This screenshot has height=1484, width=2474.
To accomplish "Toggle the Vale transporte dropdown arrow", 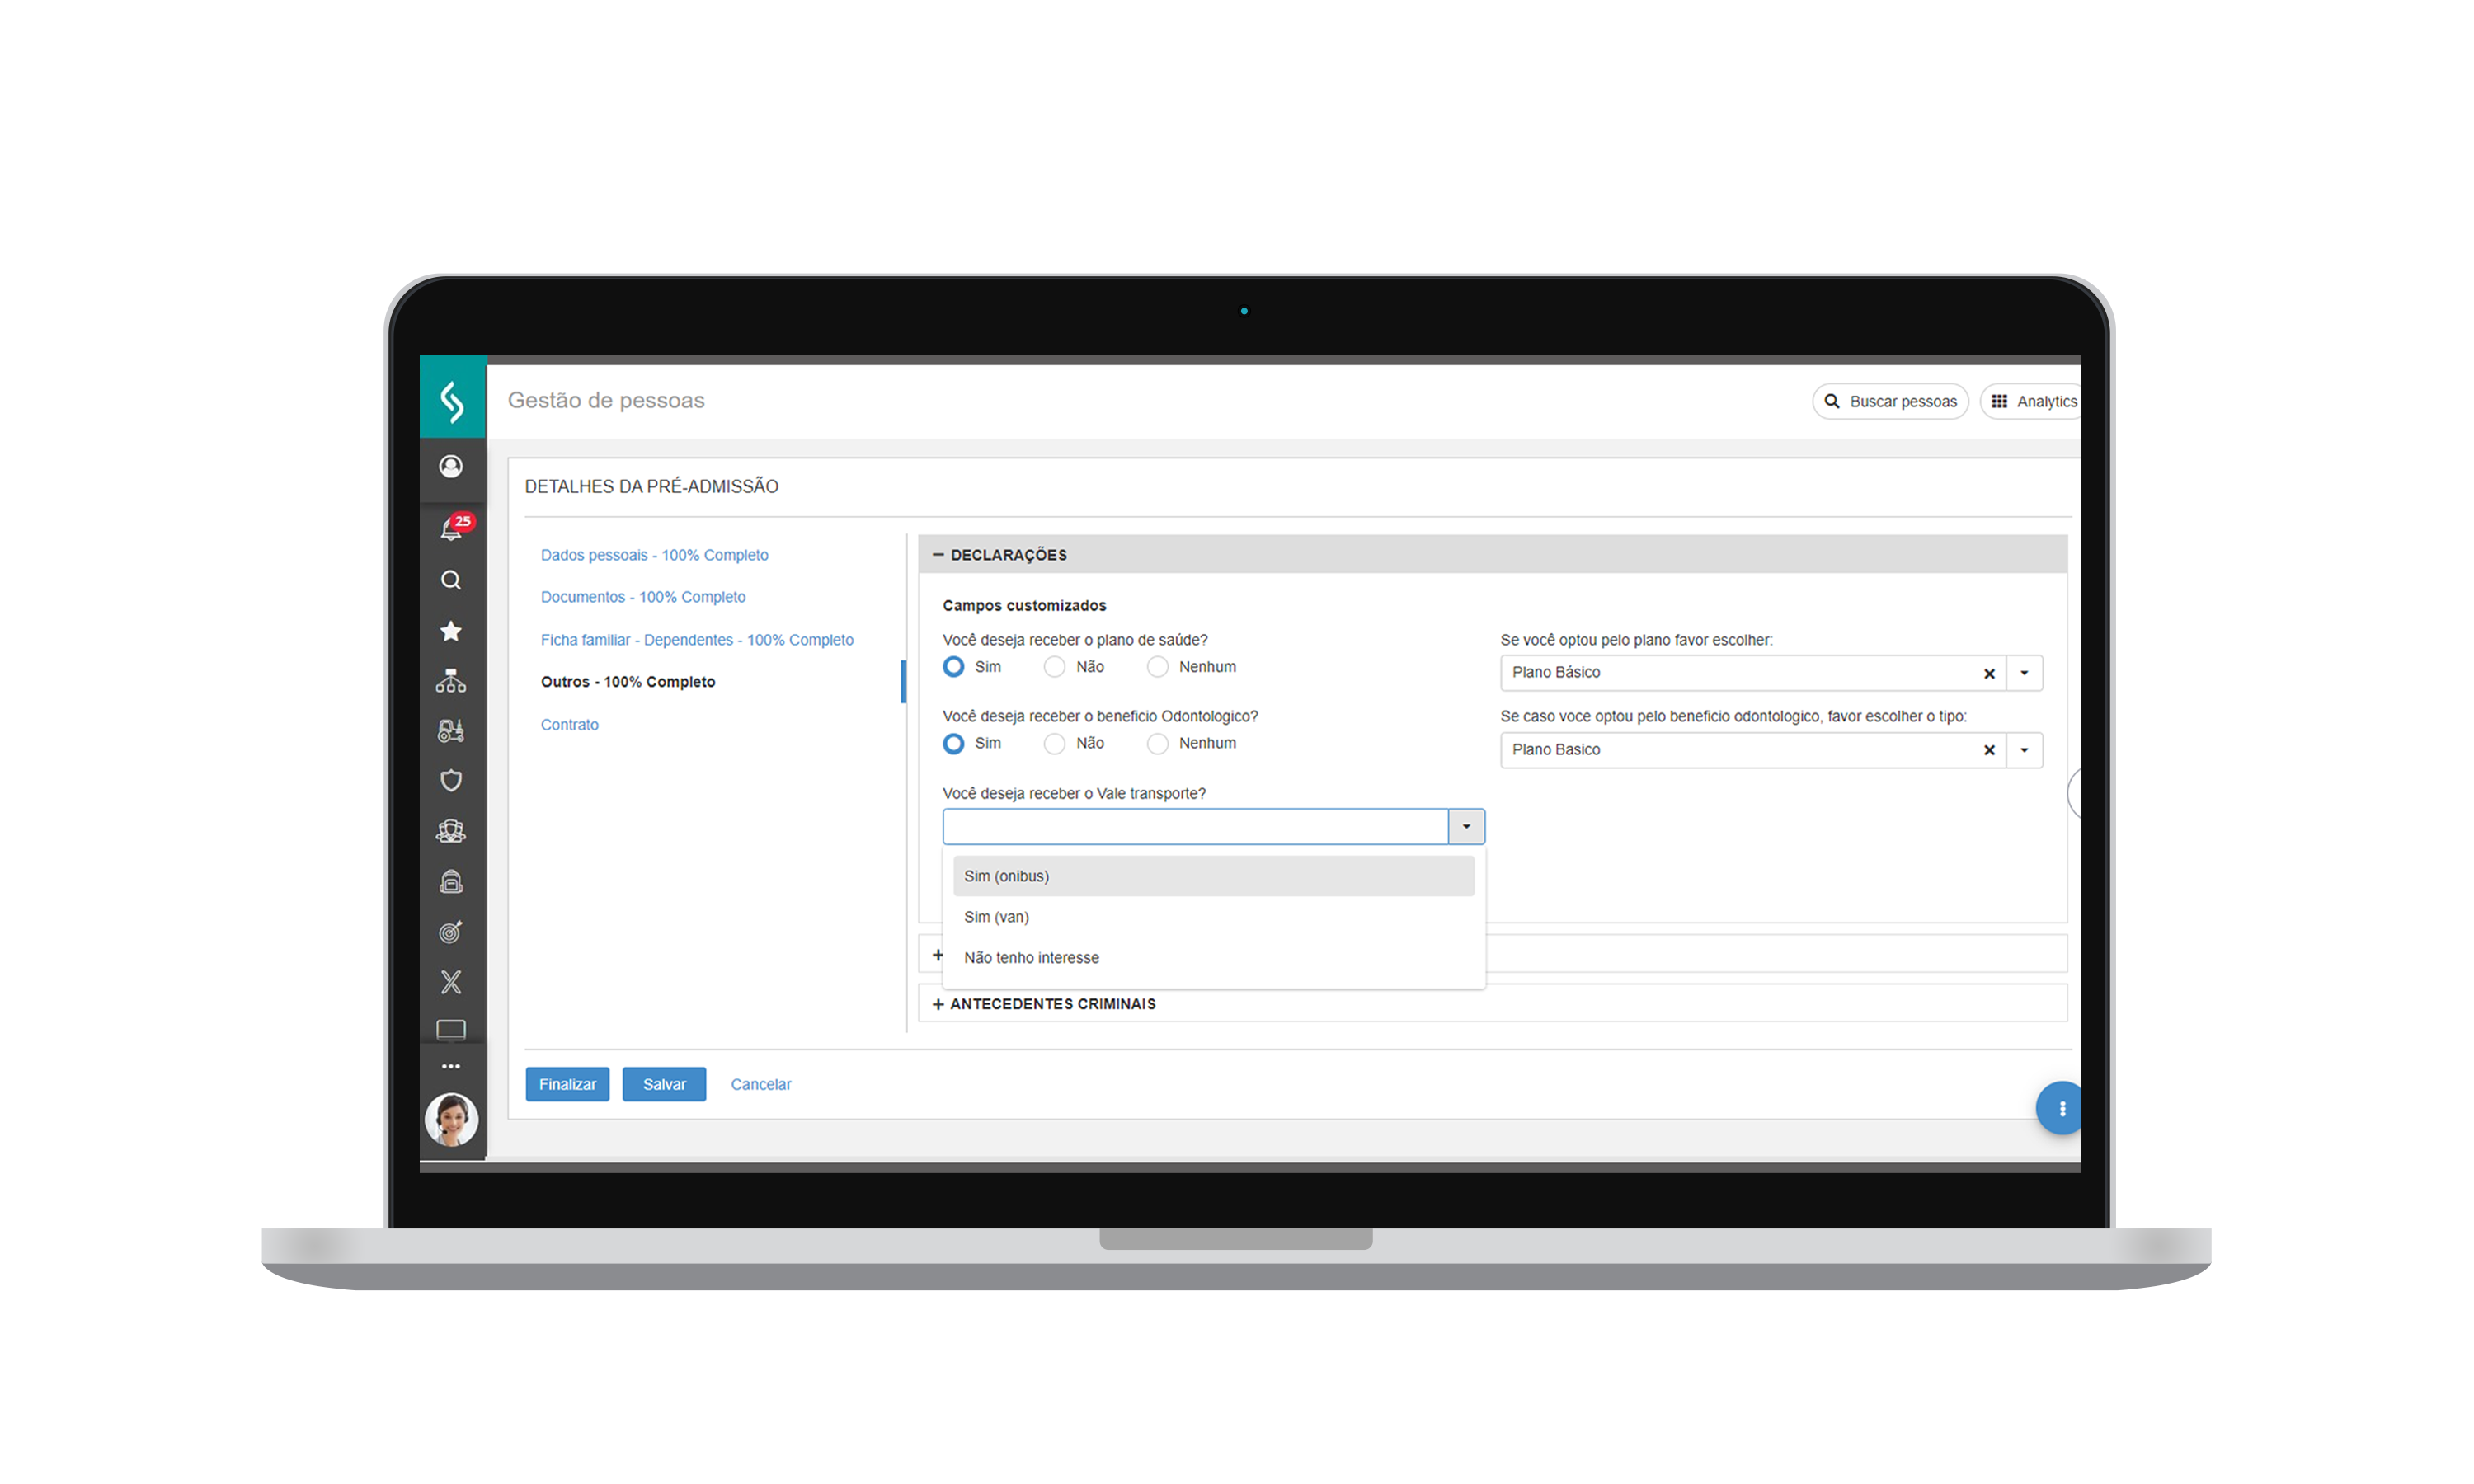I will [x=1466, y=827].
